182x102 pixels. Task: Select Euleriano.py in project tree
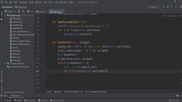tap(17, 22)
